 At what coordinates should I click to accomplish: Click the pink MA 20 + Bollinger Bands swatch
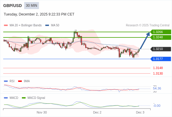coord(6,25)
